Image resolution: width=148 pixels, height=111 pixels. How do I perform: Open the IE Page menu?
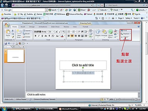pos(121,18)
